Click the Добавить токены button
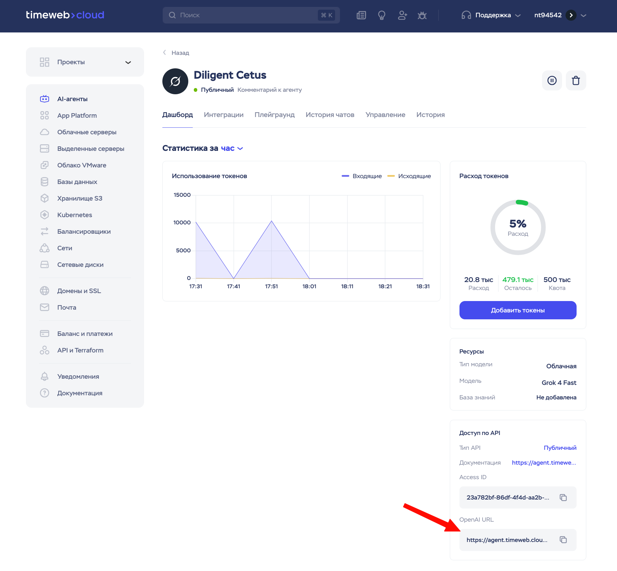617x571 pixels. click(x=518, y=310)
